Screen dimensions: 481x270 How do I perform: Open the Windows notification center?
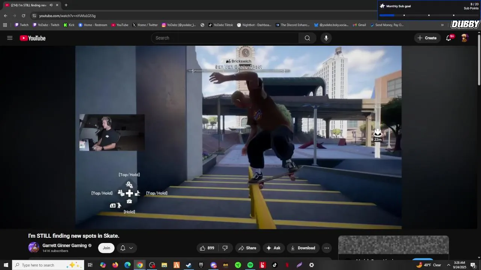(x=473, y=265)
